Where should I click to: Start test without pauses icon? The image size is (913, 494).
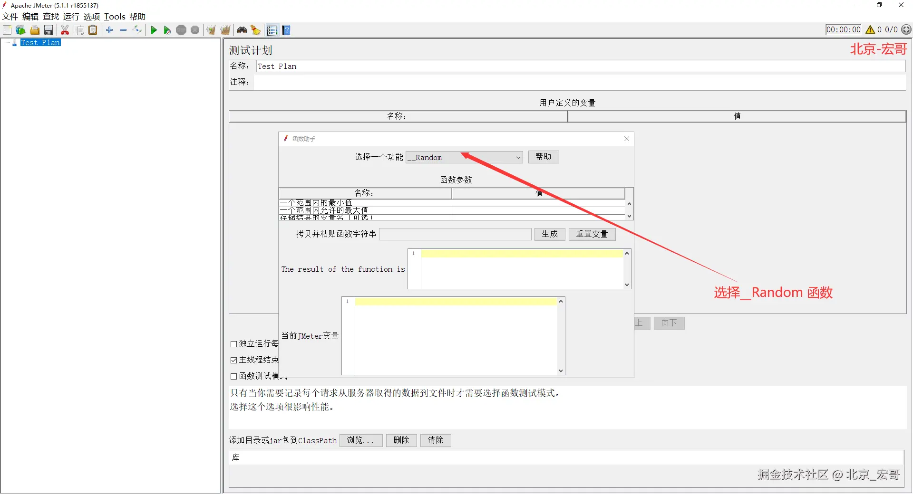click(167, 30)
